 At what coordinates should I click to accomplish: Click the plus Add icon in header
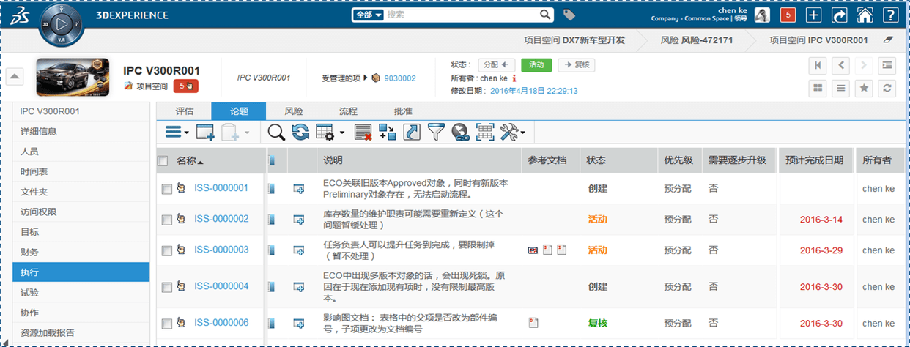tap(814, 15)
